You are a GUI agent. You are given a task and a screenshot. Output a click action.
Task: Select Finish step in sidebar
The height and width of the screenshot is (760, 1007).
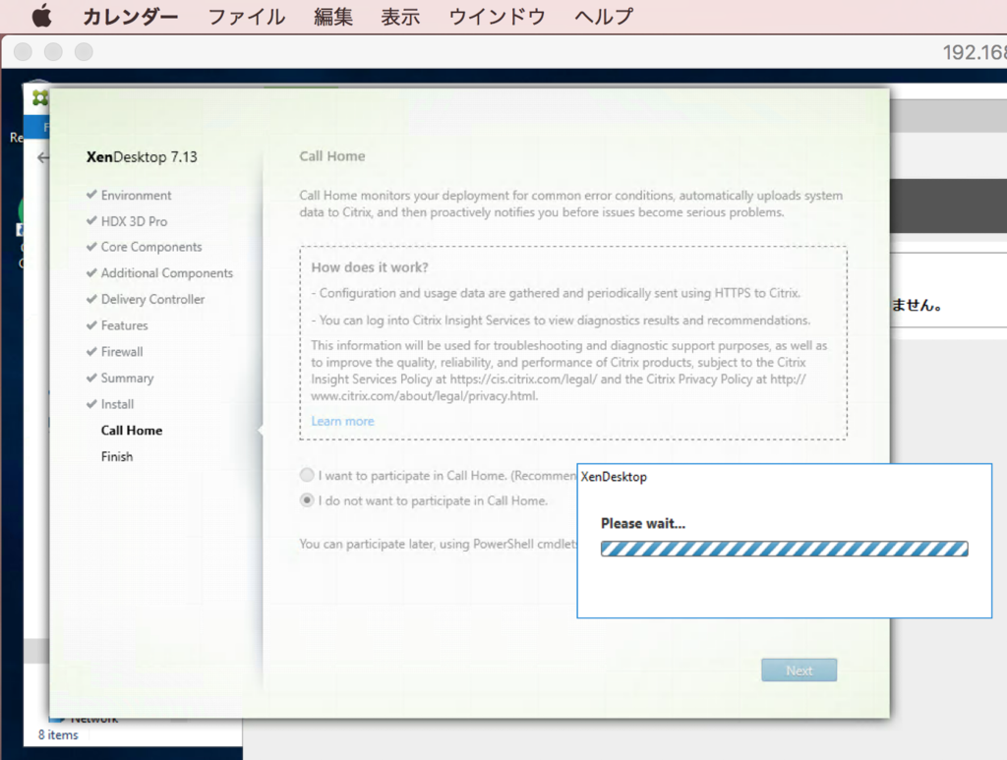117,457
